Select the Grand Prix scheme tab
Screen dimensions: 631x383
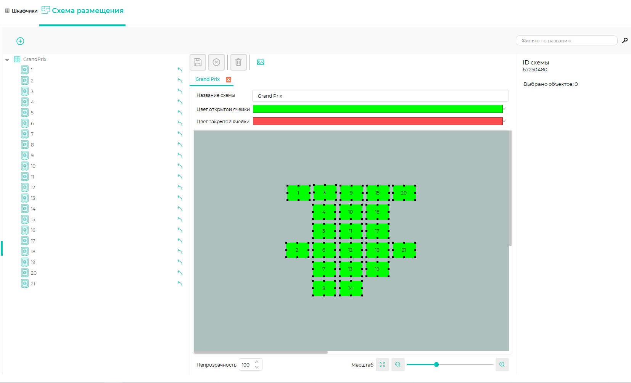pos(208,79)
